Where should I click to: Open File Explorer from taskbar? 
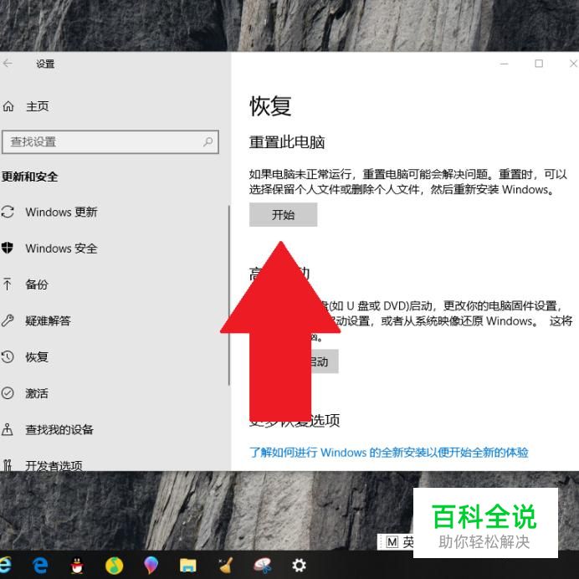coord(188,566)
